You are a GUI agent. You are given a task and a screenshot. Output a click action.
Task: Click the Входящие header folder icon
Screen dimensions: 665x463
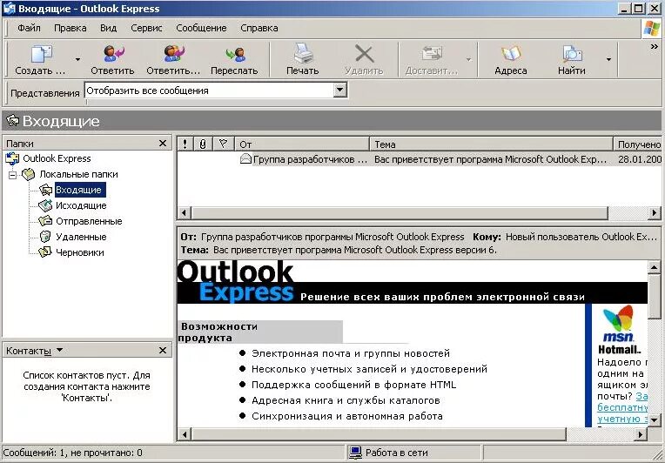tap(13, 121)
